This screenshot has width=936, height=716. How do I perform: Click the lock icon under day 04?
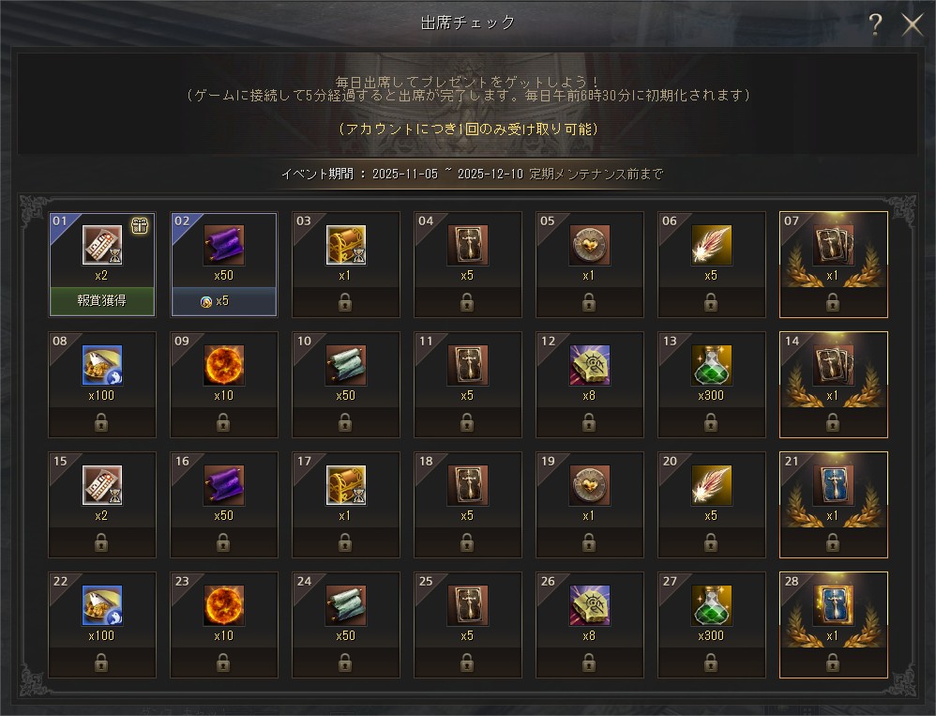pyautogui.click(x=467, y=303)
